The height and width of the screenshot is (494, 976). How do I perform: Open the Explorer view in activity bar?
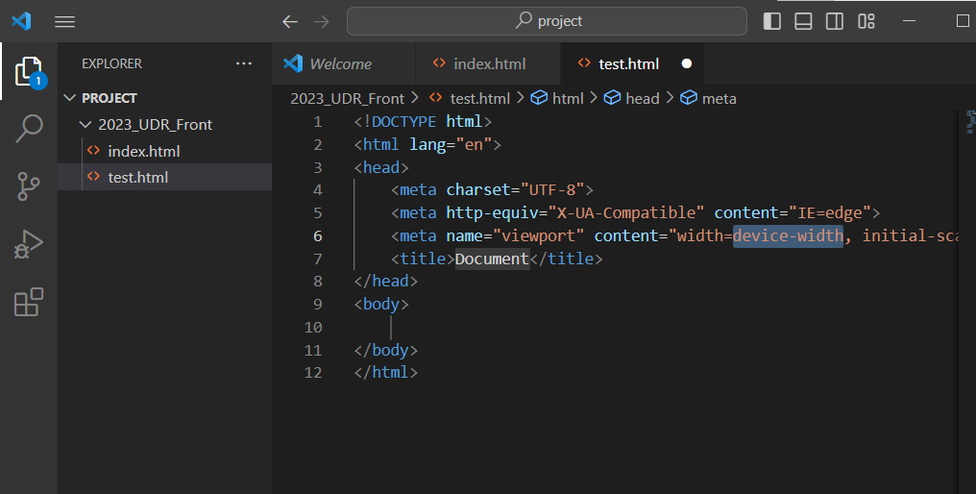(x=29, y=71)
